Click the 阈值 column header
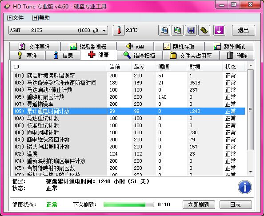Image resolution: width=264 pixels, height=216 pixels. pyautogui.click(x=172, y=67)
